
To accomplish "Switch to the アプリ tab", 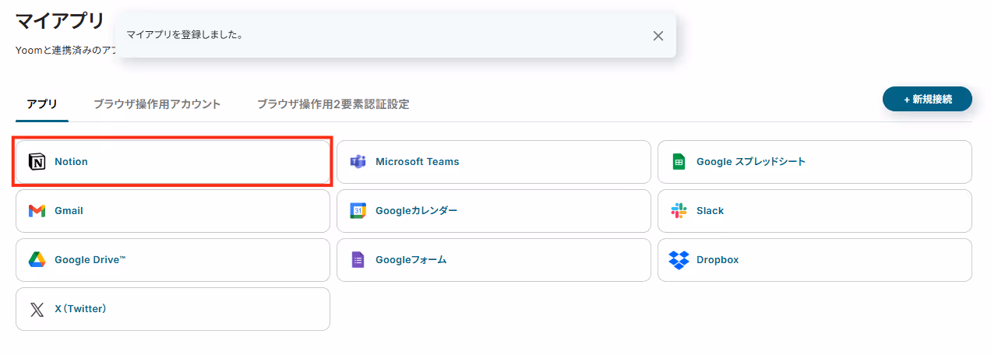I will [x=42, y=104].
